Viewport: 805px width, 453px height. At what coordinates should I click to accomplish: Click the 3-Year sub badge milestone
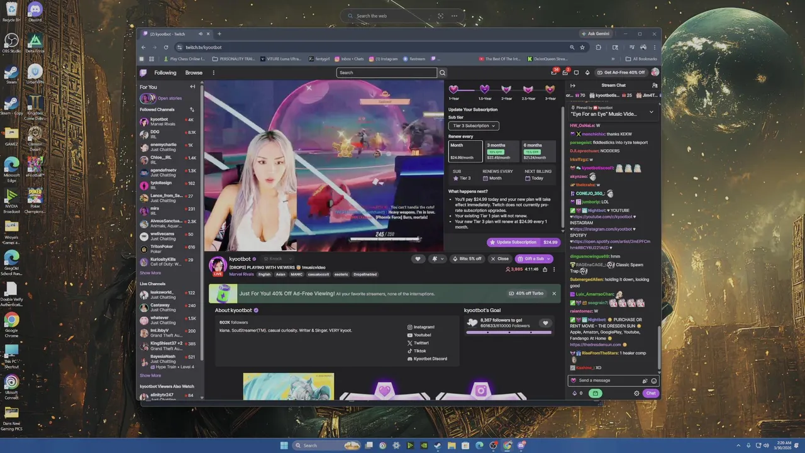(550, 92)
